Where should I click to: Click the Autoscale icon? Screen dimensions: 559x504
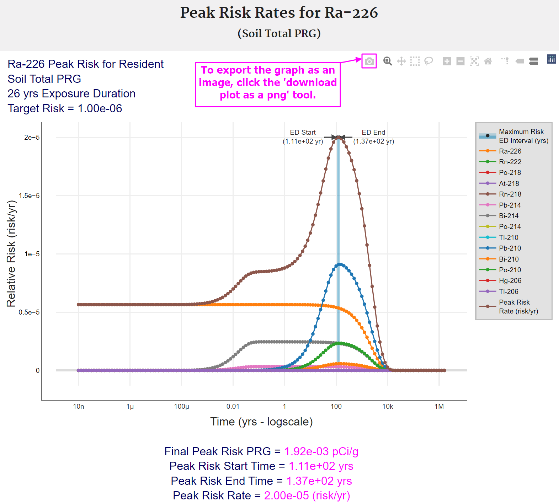[x=474, y=61]
